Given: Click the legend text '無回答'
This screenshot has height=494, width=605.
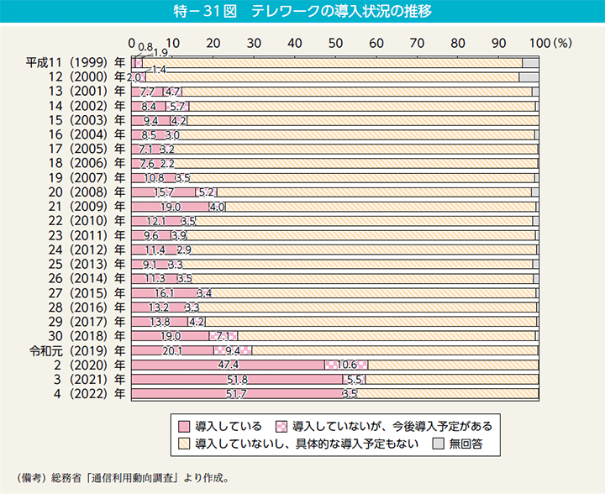Looking at the screenshot, I should pyautogui.click(x=466, y=444).
